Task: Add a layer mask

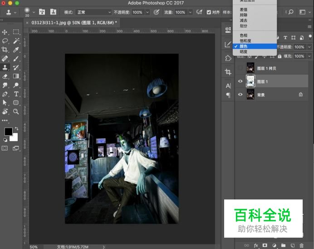Action: (x=265, y=245)
